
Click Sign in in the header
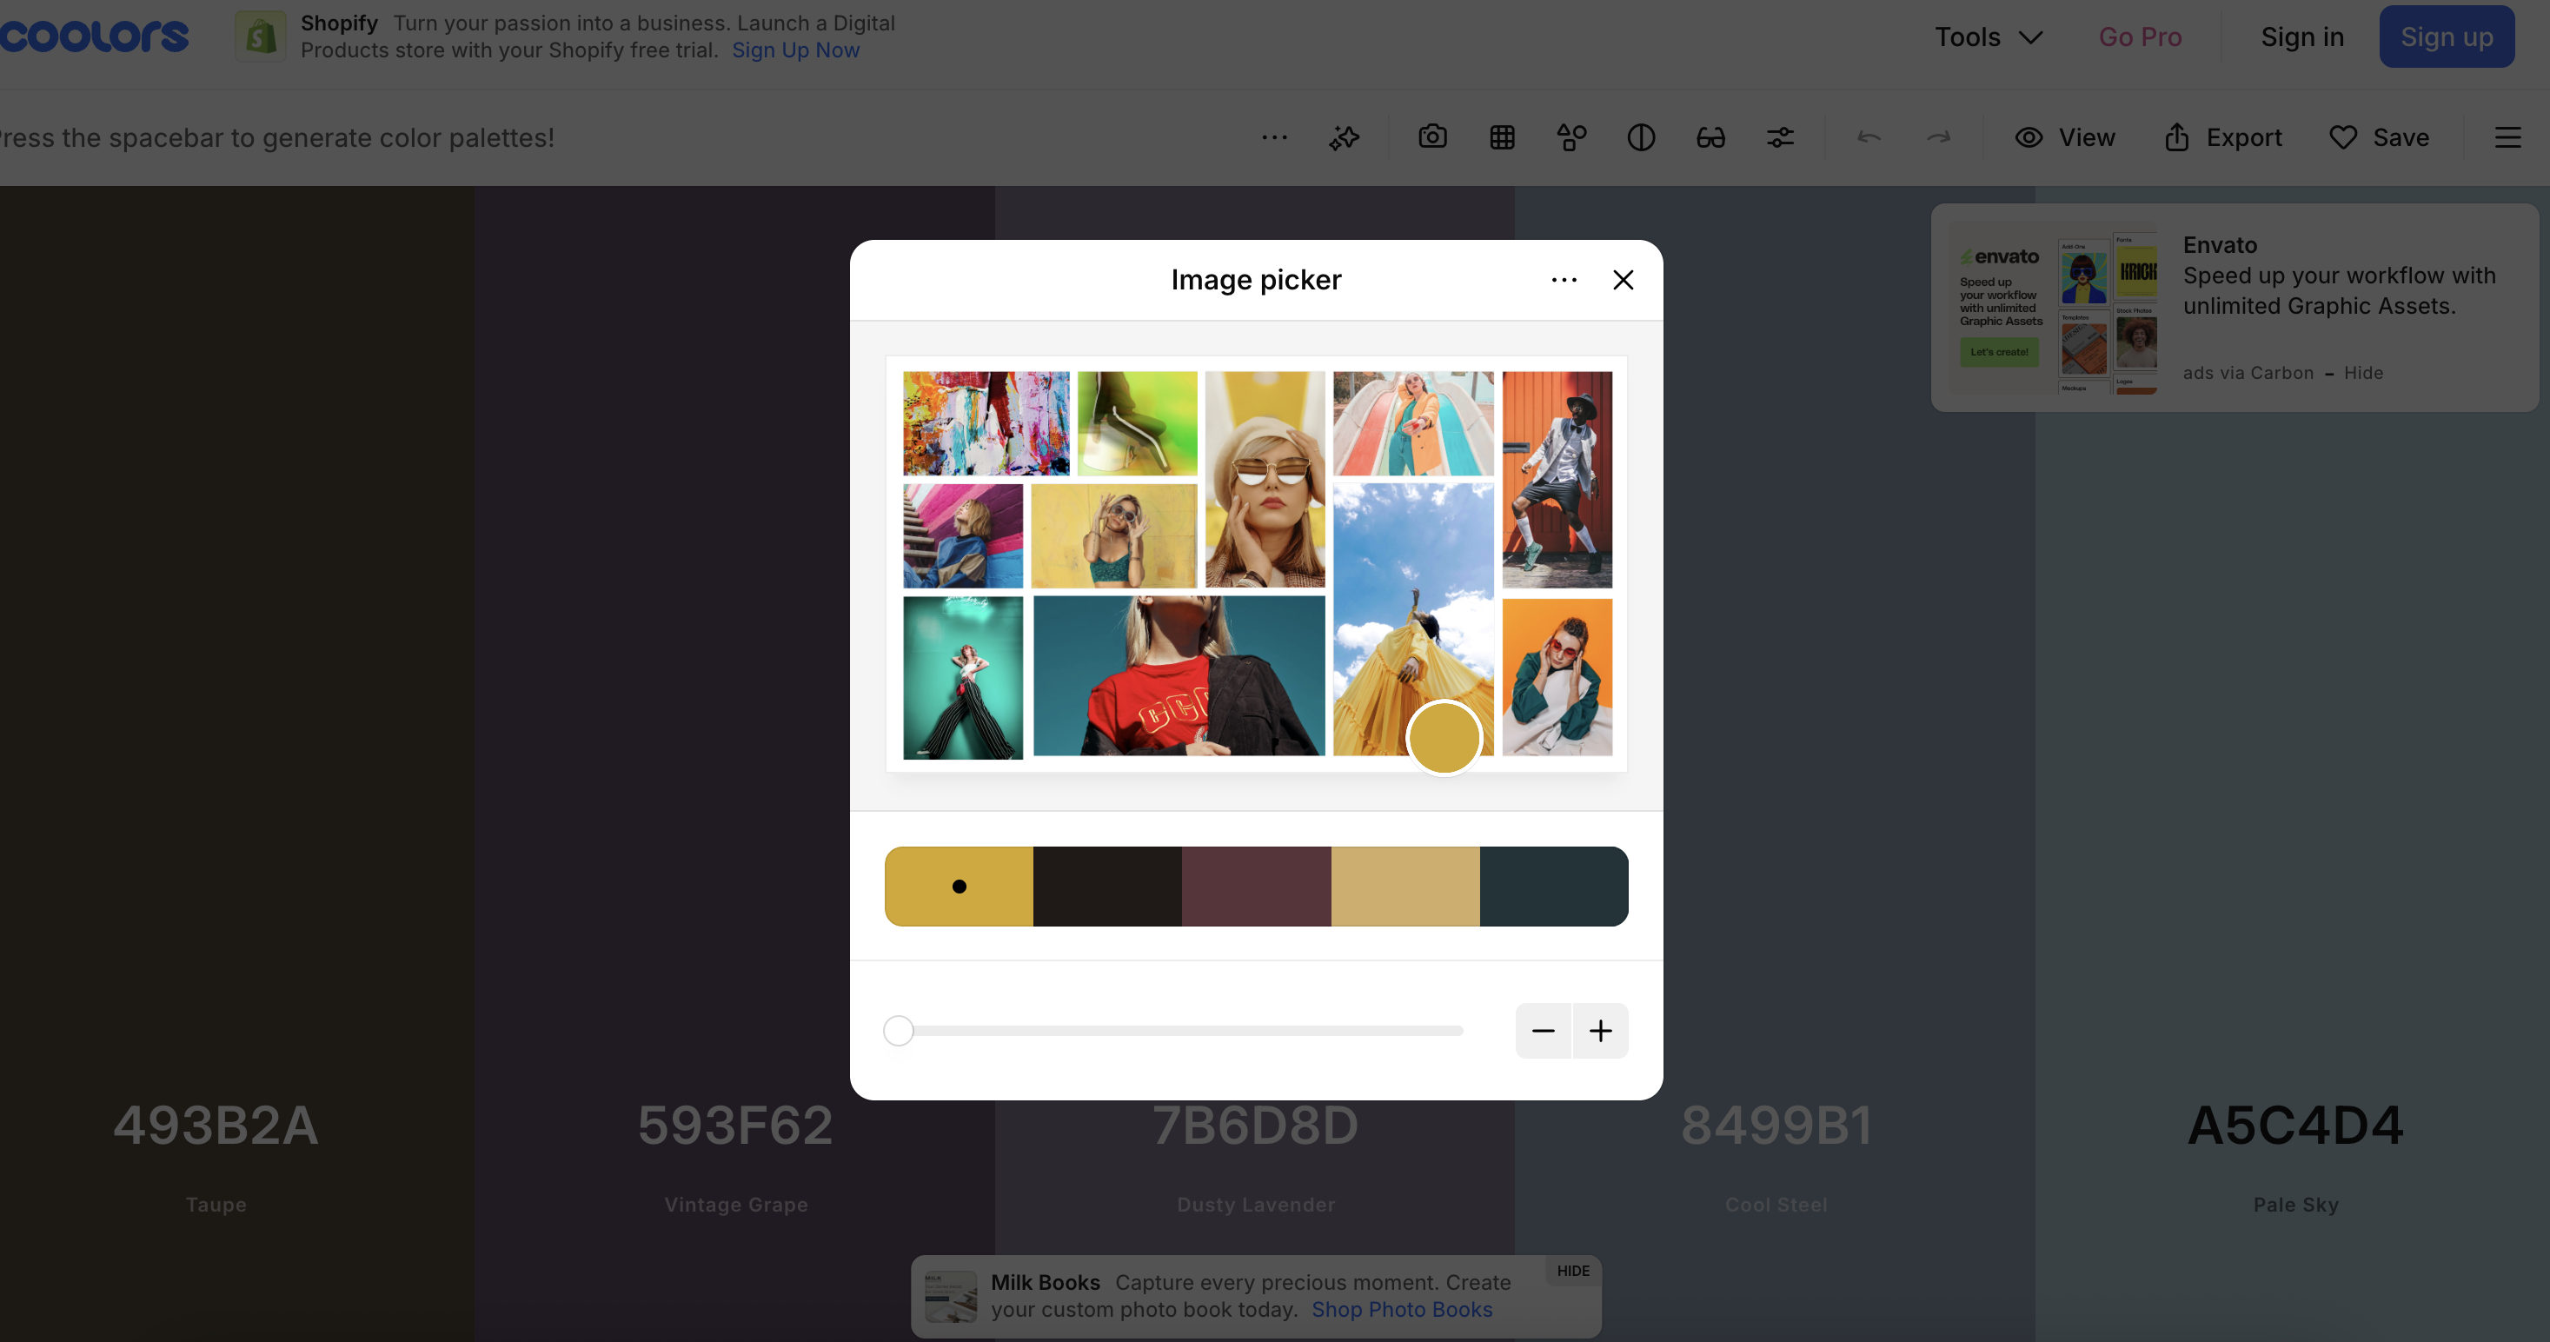click(2301, 37)
